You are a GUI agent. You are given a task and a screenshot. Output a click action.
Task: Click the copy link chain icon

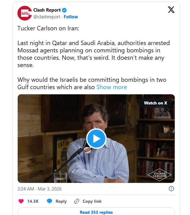[77, 201]
